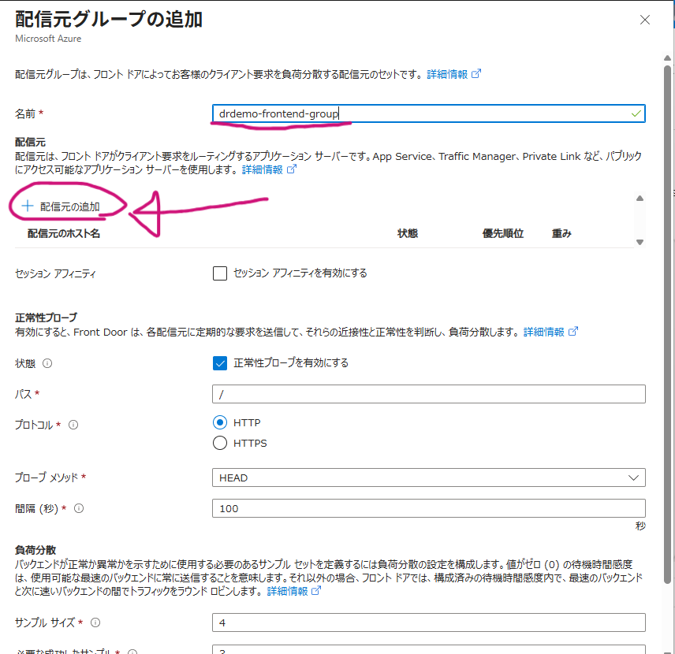Open プローブ メソッド dropdown showing HEAD
Image resolution: width=675 pixels, height=654 pixels.
tap(428, 477)
